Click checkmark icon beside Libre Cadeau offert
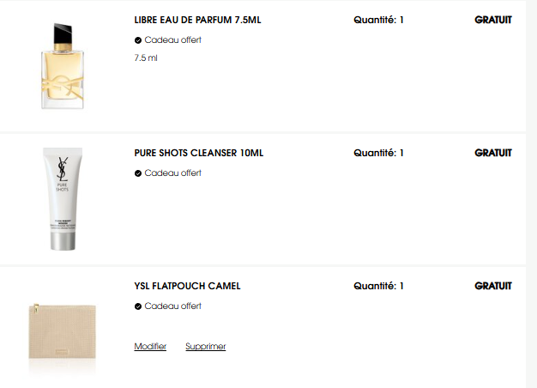This screenshot has width=537, height=388. (138, 40)
